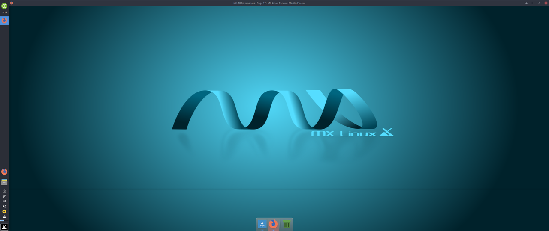Launch Firefox from the left panel launcher
Screen dimensions: 549x231
click(4, 172)
